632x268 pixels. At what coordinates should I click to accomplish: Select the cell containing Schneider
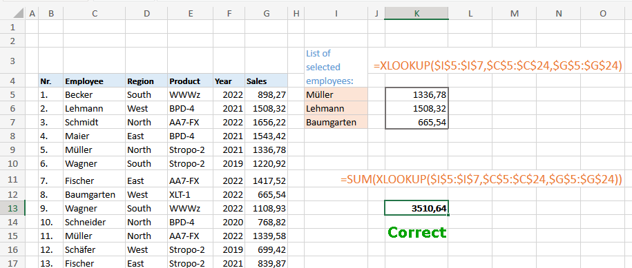click(x=95, y=223)
